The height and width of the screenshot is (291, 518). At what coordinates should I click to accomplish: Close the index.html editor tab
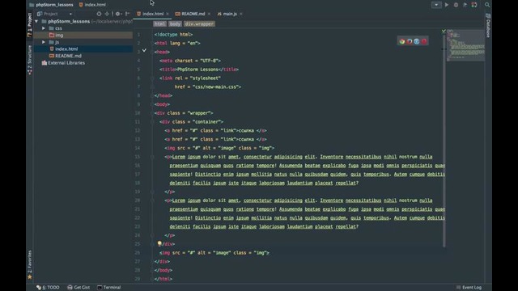[x=168, y=14]
